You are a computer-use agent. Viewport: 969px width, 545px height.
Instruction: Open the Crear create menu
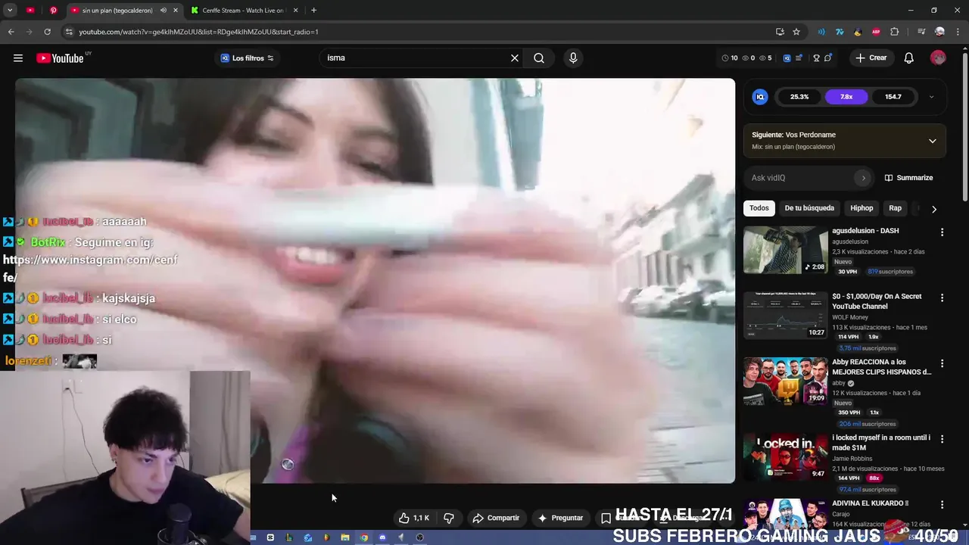(x=871, y=58)
